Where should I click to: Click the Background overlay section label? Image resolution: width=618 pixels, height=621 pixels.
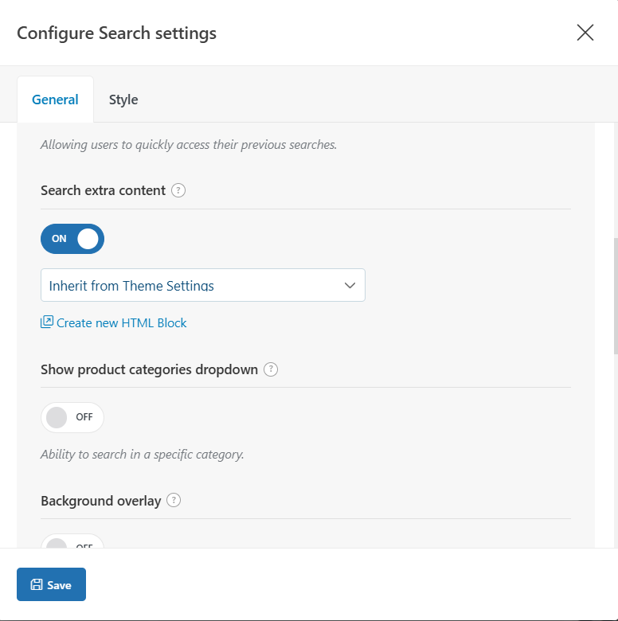coord(100,501)
